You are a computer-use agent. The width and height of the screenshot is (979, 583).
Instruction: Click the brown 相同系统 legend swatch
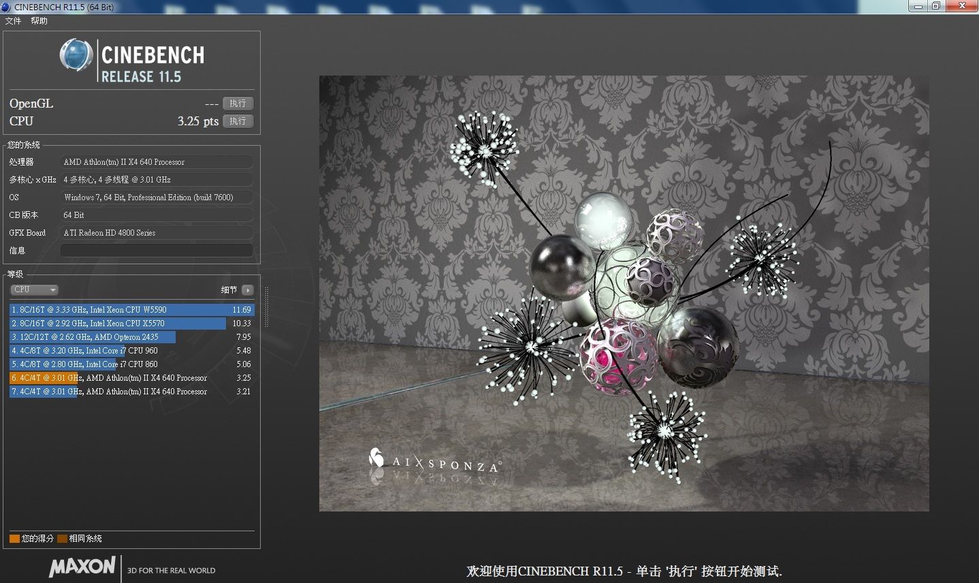coord(62,539)
